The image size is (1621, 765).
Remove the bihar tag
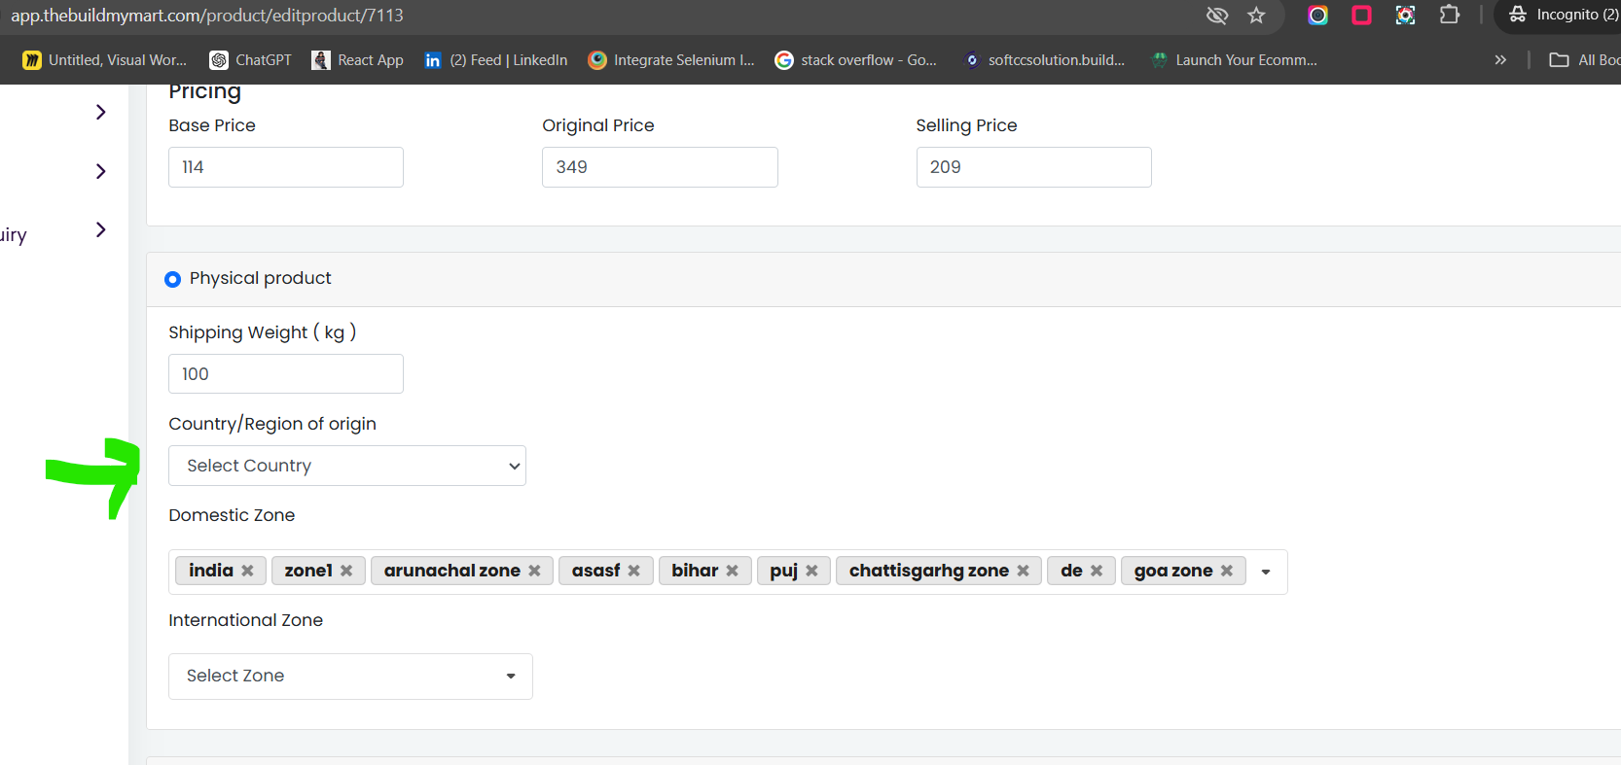732,571
